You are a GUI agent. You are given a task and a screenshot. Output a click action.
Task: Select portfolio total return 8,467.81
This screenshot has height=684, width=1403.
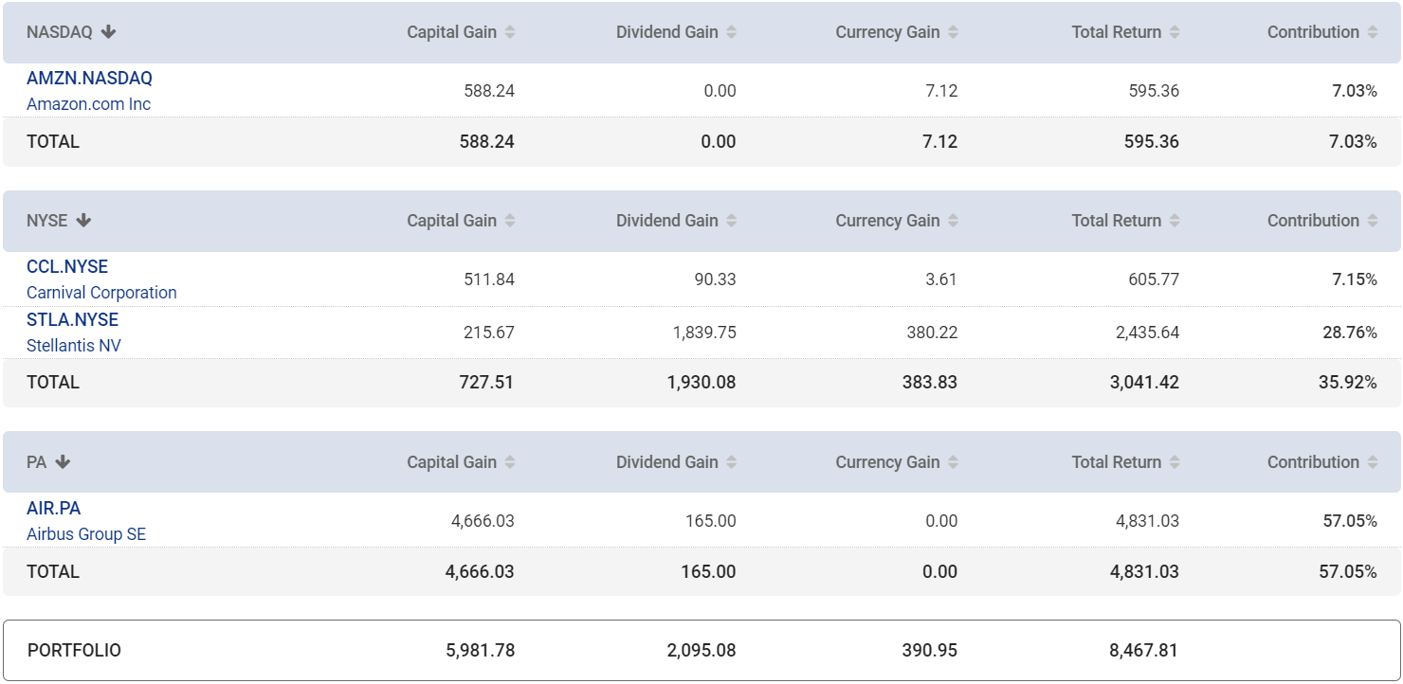pos(1143,651)
